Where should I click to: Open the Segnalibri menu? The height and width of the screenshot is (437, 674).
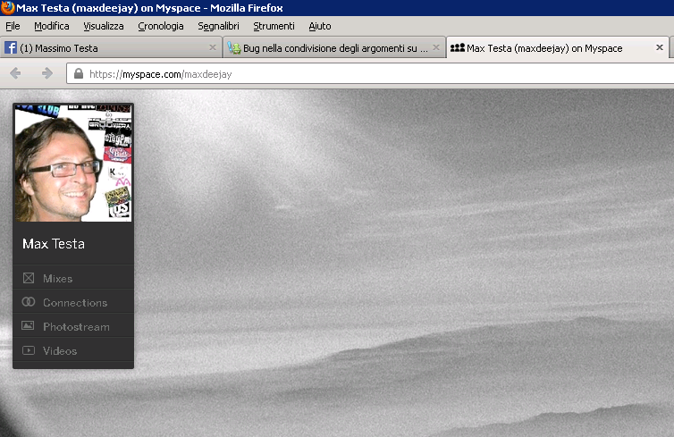tap(218, 26)
